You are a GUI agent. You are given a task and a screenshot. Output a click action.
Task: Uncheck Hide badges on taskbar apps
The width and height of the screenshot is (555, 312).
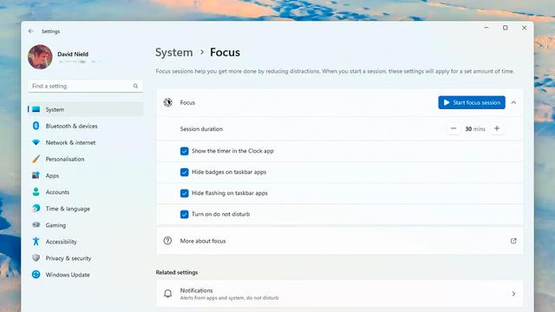185,172
